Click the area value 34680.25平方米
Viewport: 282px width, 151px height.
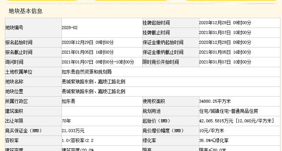(215, 101)
